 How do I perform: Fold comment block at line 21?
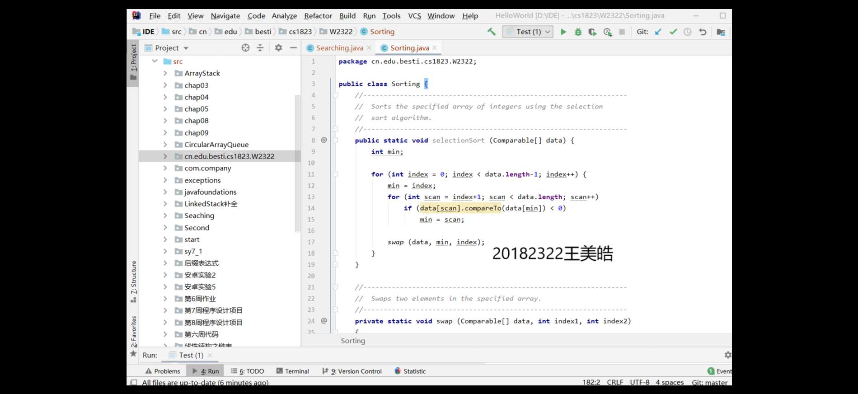point(335,287)
